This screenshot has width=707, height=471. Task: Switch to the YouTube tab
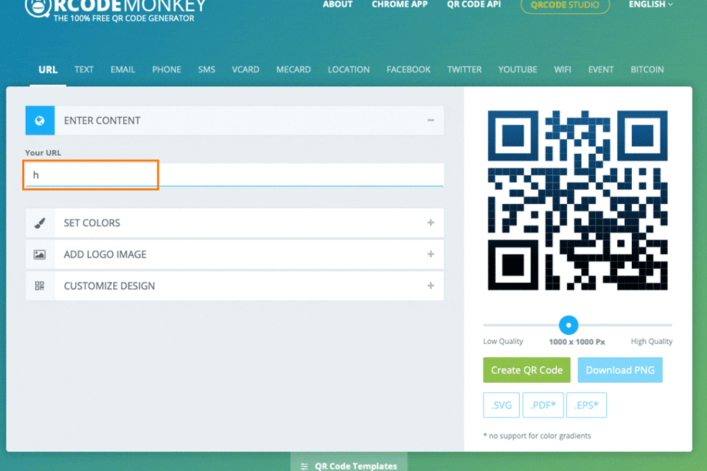(518, 70)
